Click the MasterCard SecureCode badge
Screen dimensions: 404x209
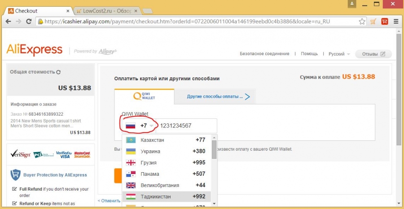point(82,154)
